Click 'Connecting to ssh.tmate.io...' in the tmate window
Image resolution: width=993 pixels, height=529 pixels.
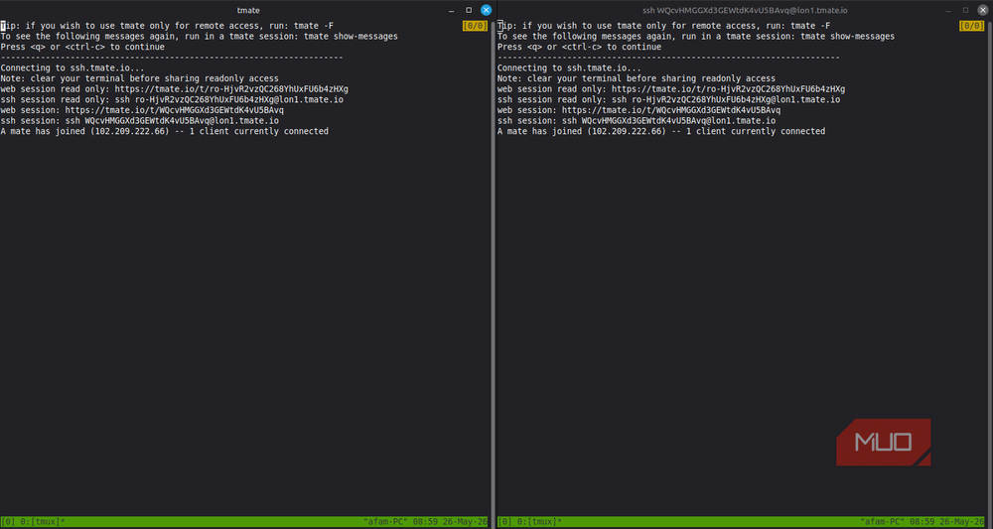(x=72, y=68)
